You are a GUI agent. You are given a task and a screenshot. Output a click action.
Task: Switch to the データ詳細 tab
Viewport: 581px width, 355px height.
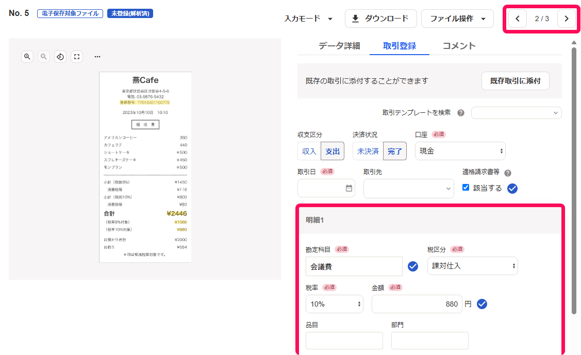339,46
